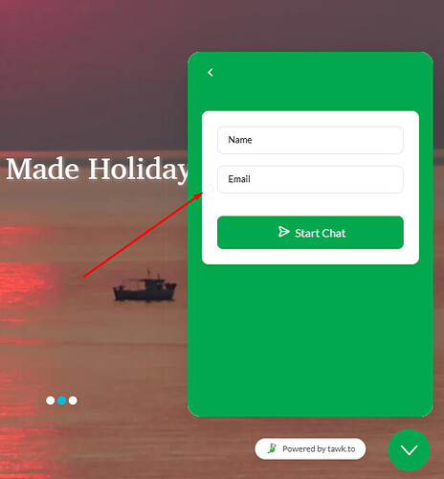Click the boat silhouette in the banner

(x=144, y=285)
